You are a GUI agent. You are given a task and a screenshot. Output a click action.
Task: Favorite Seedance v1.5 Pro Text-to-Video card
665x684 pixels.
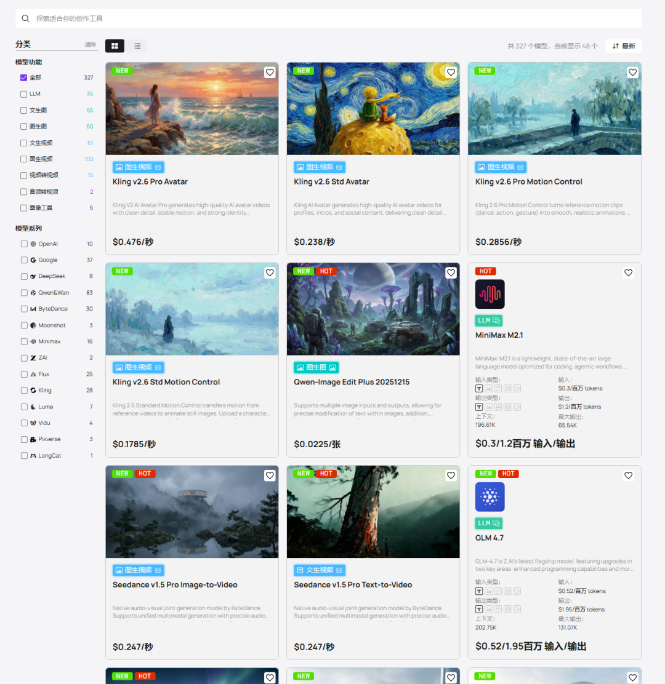(451, 475)
